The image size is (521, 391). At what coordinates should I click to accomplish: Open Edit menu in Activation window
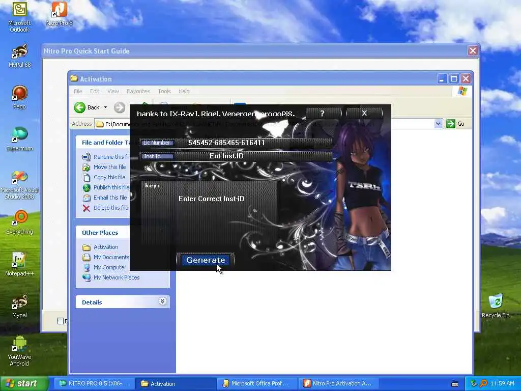94,91
